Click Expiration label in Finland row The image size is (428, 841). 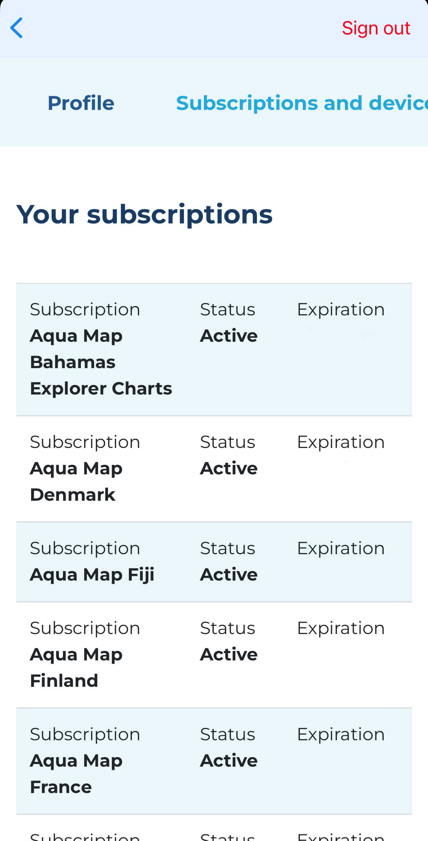point(341,629)
